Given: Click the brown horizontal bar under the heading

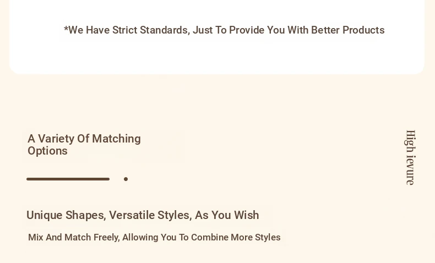Looking at the screenshot, I should pos(68,179).
